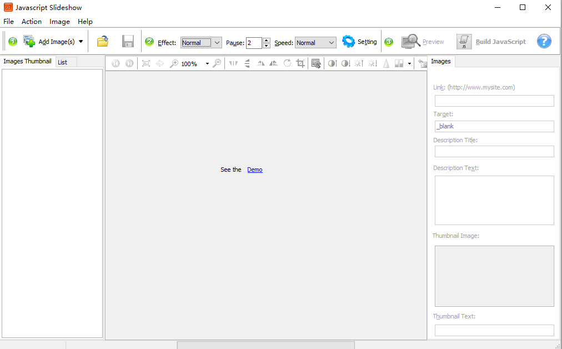Expand the Effect dropdown

point(217,43)
